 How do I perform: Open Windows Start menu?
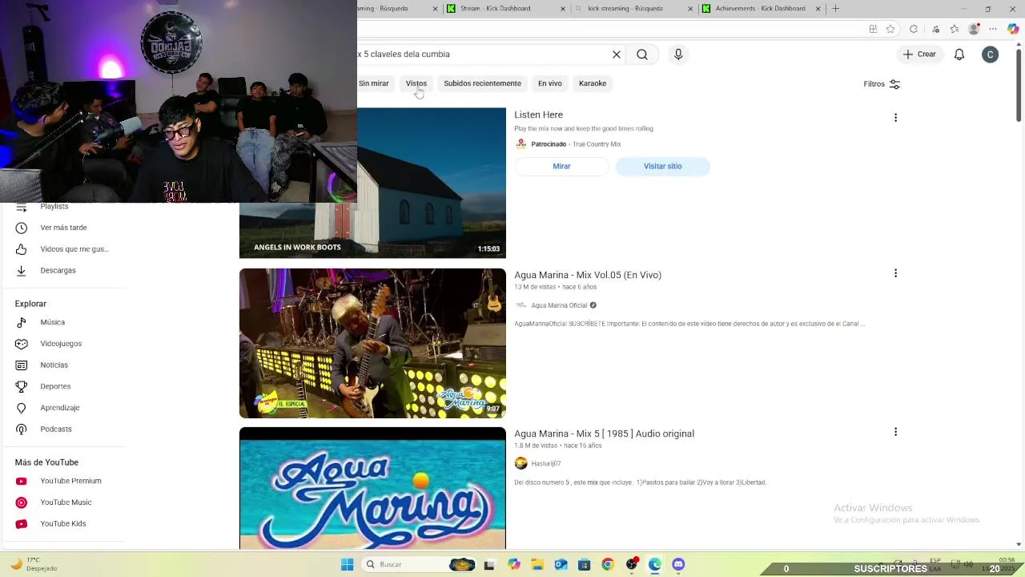pyautogui.click(x=347, y=564)
